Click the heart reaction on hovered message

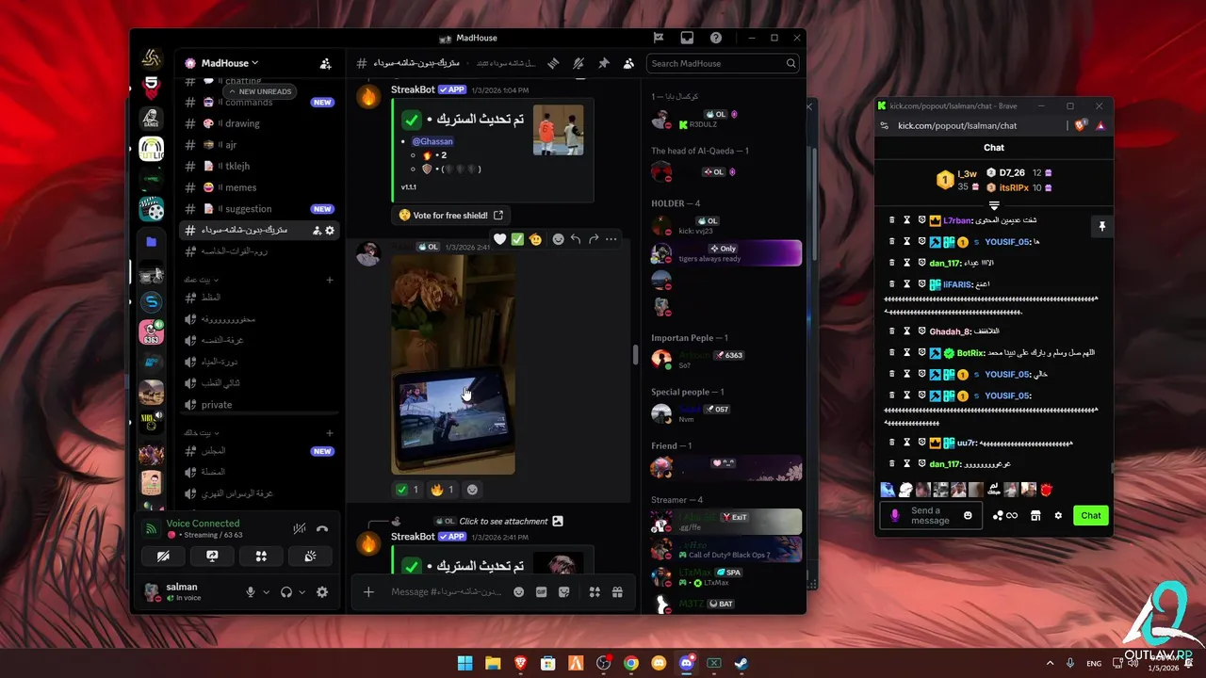tap(500, 239)
